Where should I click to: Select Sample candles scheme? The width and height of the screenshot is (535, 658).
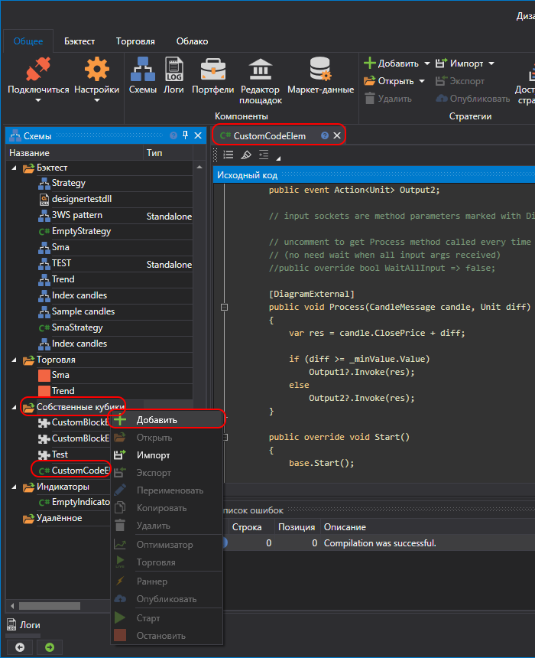tap(83, 311)
